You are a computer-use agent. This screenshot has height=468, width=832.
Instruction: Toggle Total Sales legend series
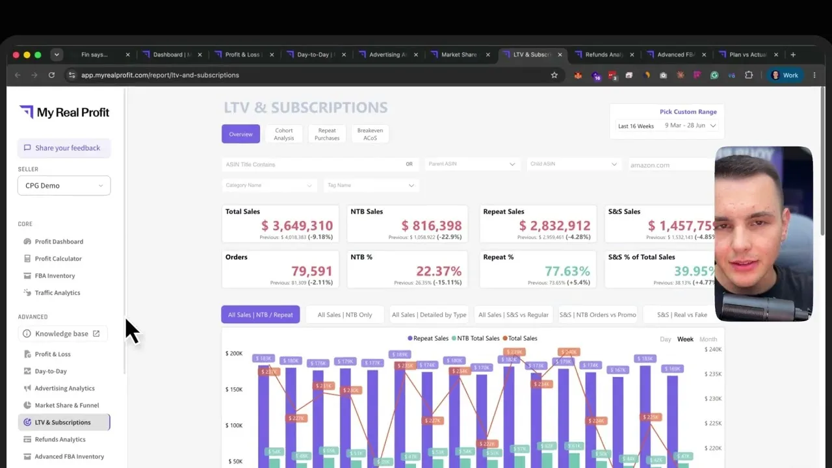(x=519, y=338)
